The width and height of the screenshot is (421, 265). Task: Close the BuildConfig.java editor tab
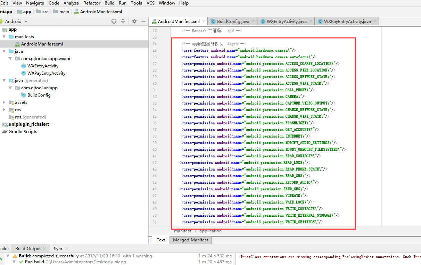253,21
